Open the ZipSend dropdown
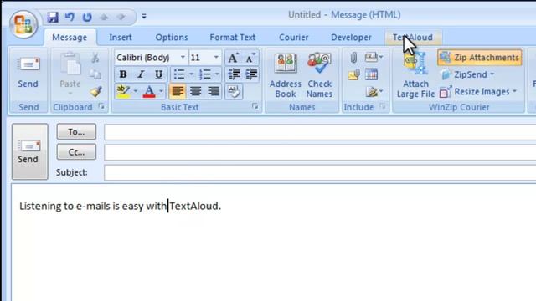The image size is (536, 301). point(467,74)
